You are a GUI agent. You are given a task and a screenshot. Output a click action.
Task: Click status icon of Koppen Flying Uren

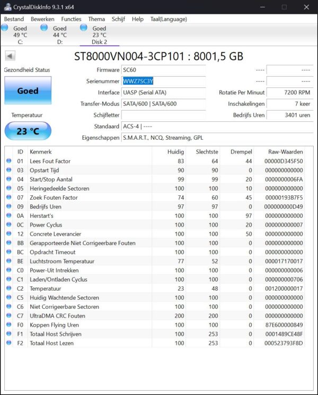point(9,325)
